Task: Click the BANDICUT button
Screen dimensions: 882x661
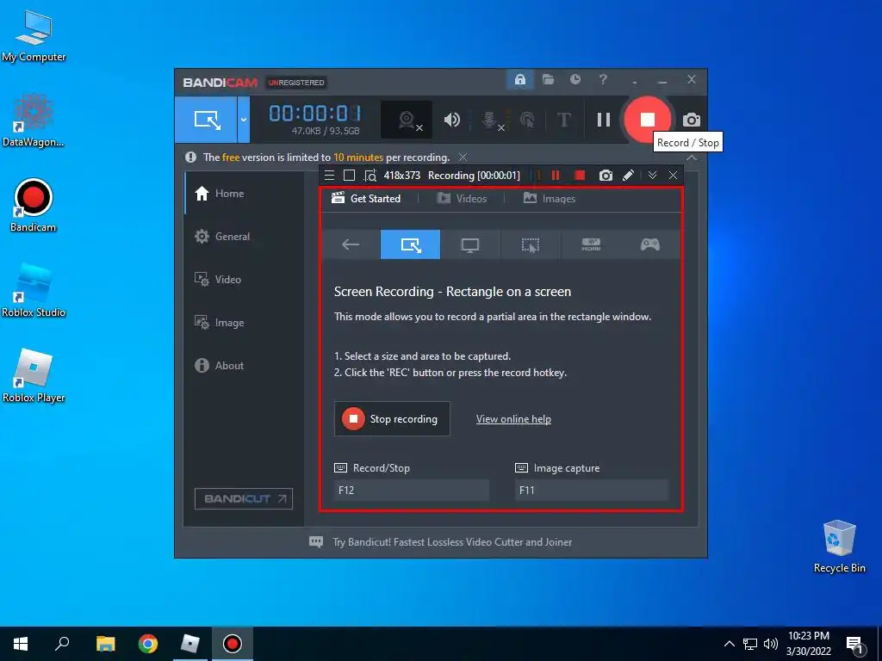Action: (x=244, y=498)
